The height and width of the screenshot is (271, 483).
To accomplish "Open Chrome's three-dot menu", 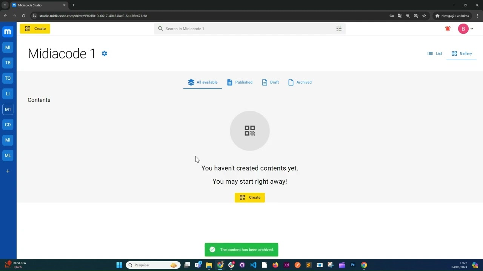I will coord(477,16).
